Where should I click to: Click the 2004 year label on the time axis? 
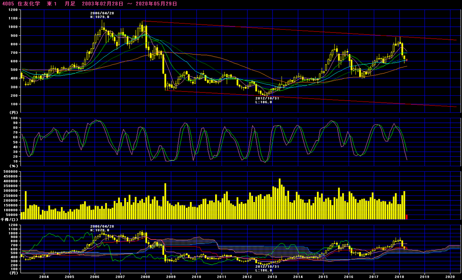click(x=44, y=276)
